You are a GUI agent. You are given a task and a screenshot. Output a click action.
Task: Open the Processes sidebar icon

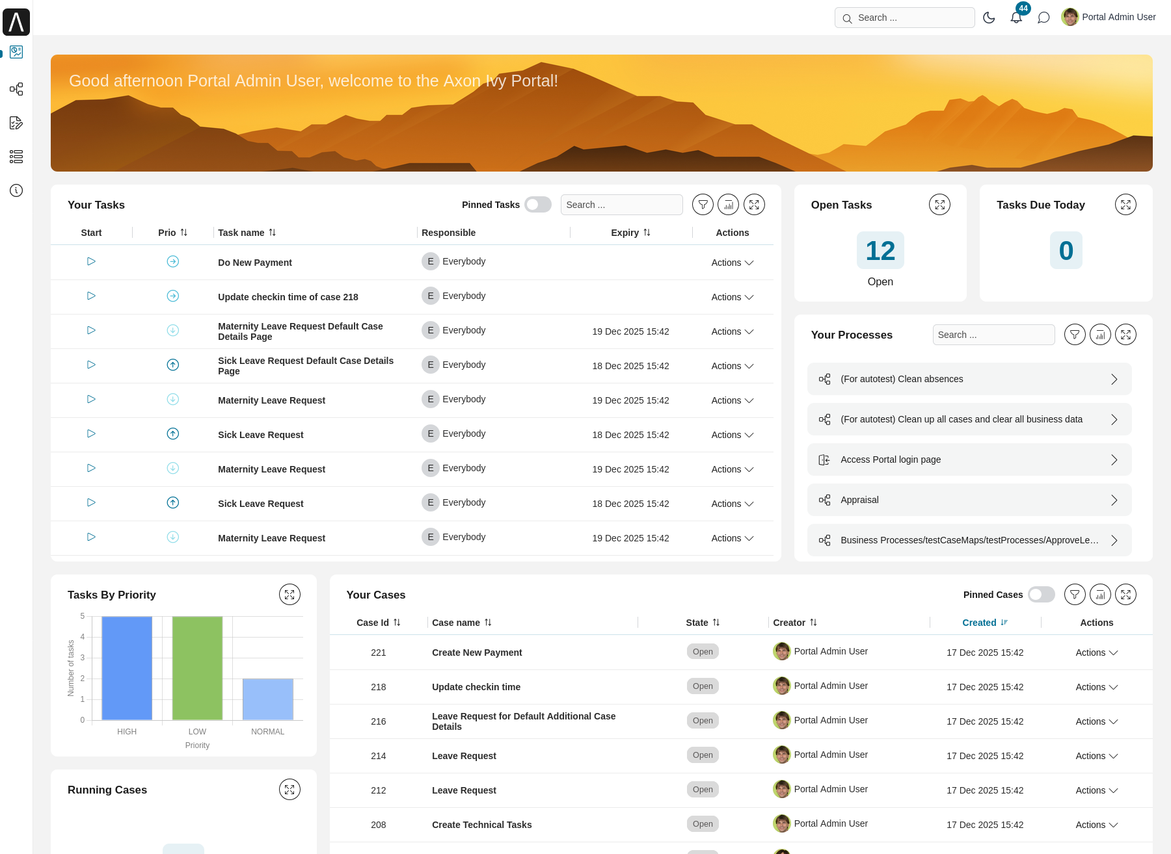tap(16, 89)
